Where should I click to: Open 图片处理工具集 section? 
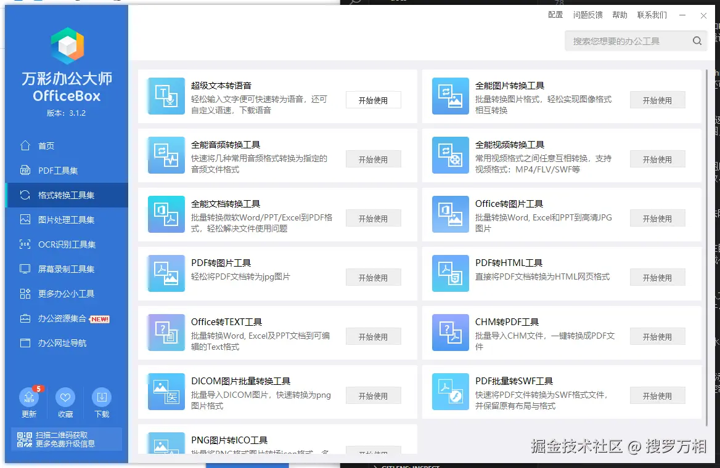[x=67, y=219]
